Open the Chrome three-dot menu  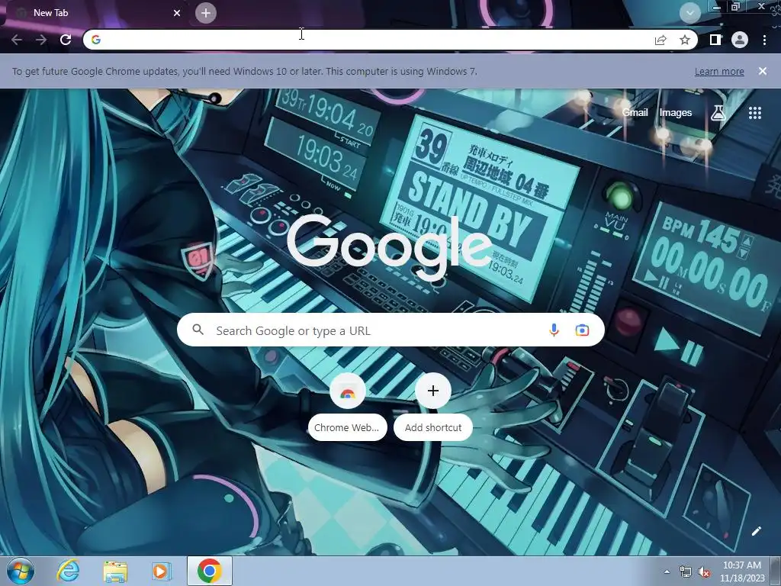(764, 40)
